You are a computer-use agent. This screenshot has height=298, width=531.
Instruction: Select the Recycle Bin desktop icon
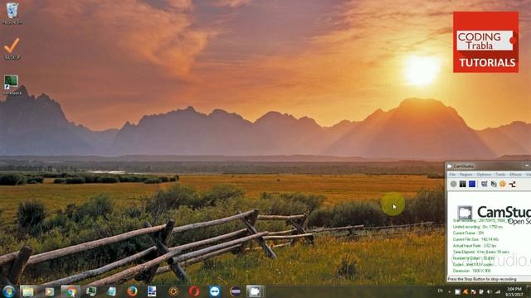(12, 13)
